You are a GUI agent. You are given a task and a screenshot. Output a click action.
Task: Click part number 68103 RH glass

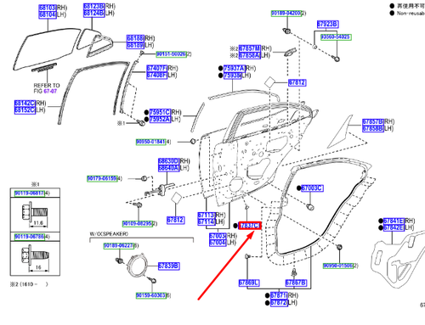pos(48,8)
